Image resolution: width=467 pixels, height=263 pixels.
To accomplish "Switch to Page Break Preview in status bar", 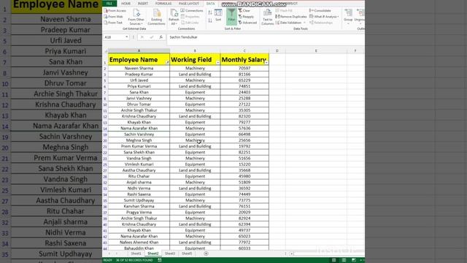I will pos(353,260).
